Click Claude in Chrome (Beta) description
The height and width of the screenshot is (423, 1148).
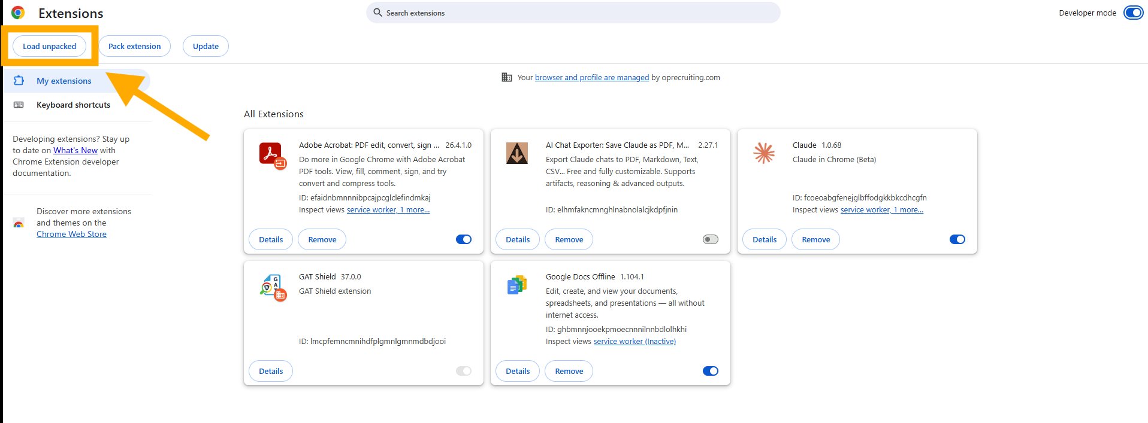click(834, 159)
